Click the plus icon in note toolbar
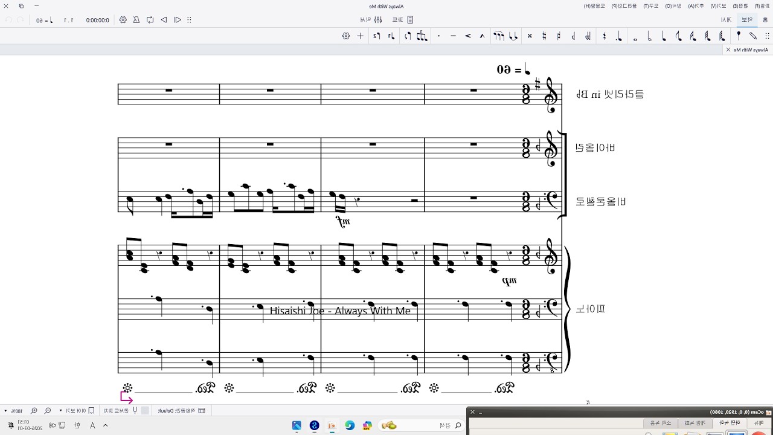This screenshot has height=435, width=773. (x=361, y=36)
